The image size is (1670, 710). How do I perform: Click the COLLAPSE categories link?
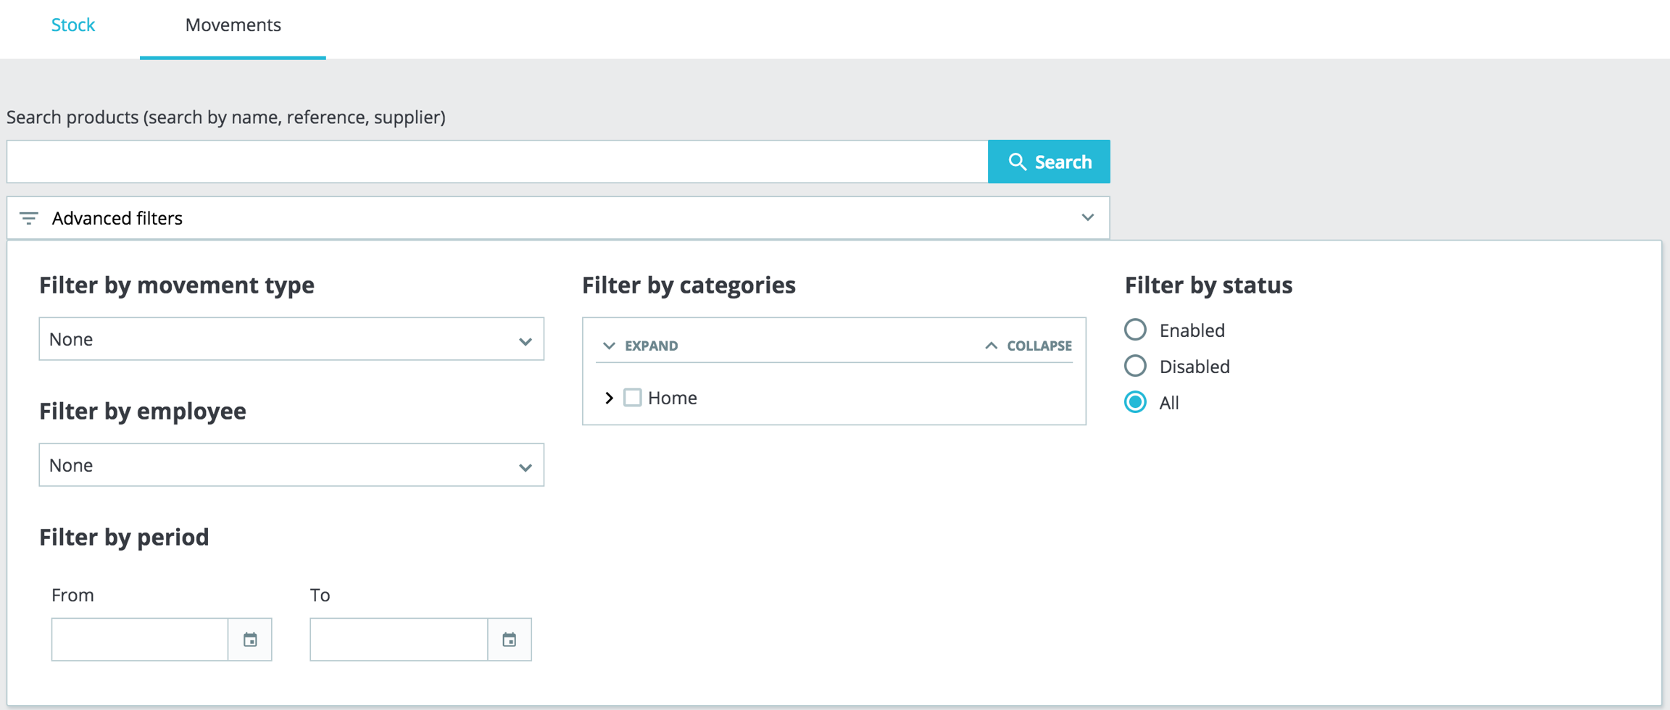point(1038,346)
